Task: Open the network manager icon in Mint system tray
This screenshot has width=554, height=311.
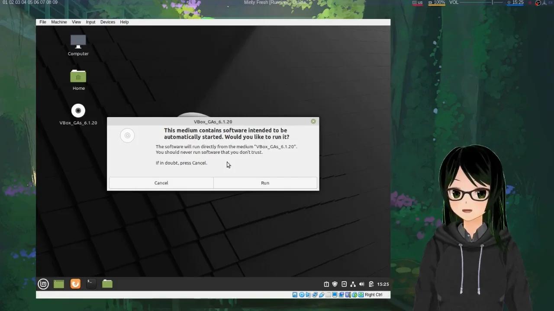Action: click(353, 284)
